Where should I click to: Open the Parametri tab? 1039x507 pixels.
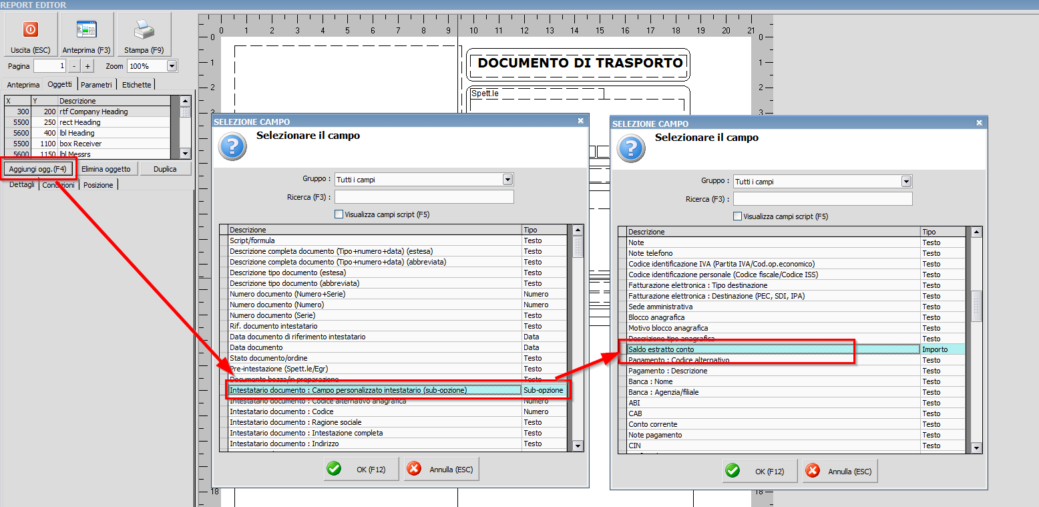coord(97,85)
